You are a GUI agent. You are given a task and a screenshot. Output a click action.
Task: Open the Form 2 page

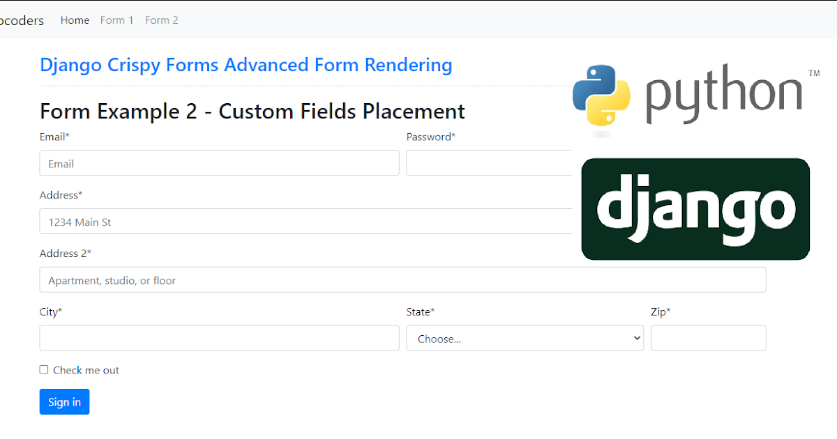(x=161, y=20)
